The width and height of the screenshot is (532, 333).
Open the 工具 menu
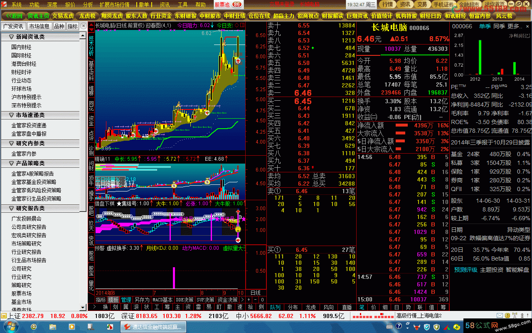pyautogui.click(x=182, y=5)
